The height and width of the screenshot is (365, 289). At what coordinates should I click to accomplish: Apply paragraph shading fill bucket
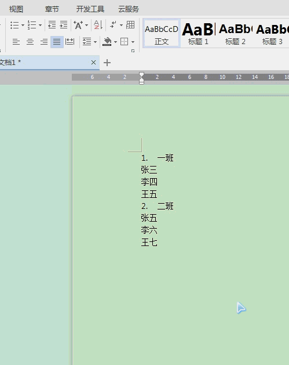[107, 42]
